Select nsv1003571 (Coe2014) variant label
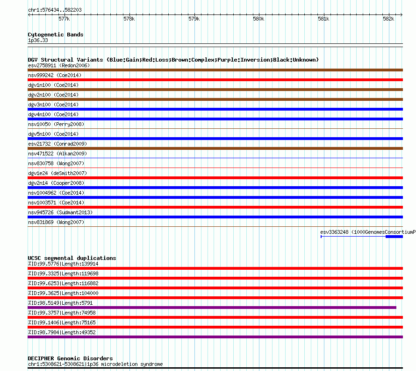416x371 pixels. coord(56,203)
